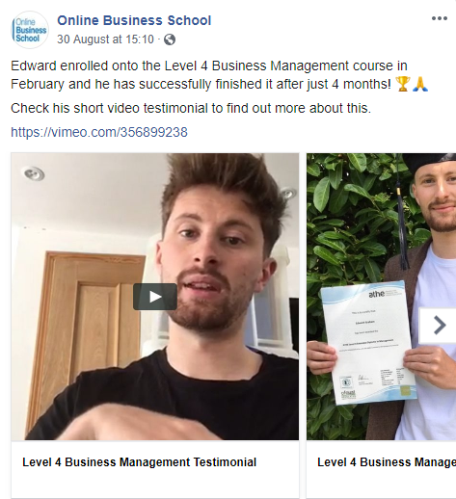Click the blank area below the testimonial title

(155, 486)
